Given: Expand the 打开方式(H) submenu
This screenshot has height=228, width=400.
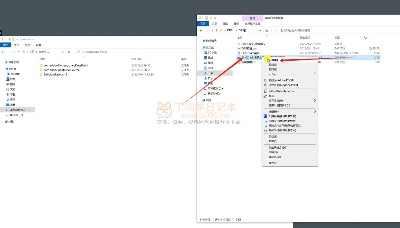Looking at the screenshot, I should [290, 101].
